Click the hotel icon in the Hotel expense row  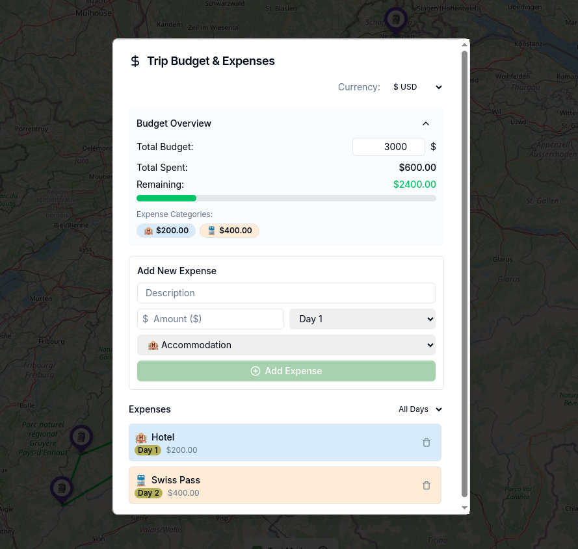pyautogui.click(x=141, y=437)
